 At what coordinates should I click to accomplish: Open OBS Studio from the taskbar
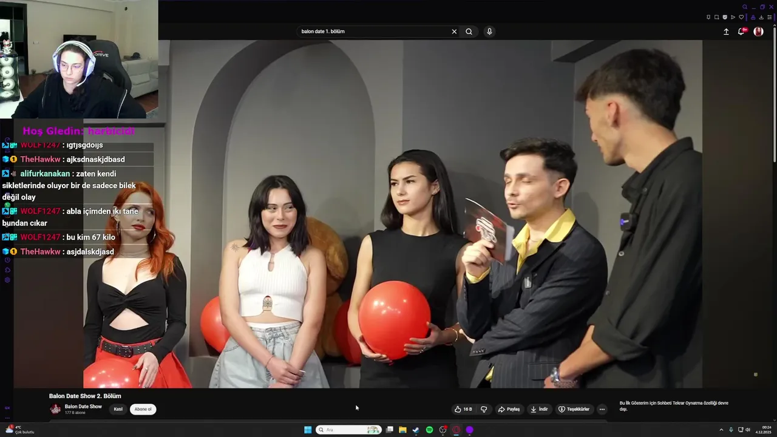pyautogui.click(x=443, y=430)
